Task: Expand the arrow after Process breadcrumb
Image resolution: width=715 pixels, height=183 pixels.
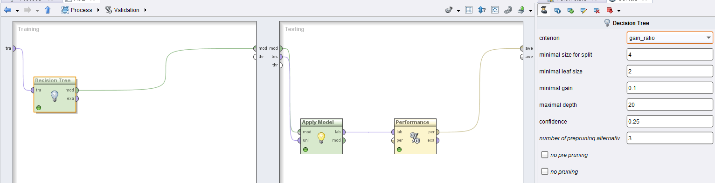Action: click(x=98, y=10)
